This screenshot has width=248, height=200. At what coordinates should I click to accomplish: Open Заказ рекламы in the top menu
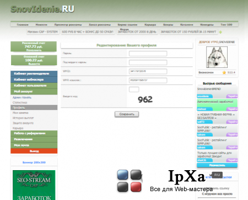click(x=100, y=24)
